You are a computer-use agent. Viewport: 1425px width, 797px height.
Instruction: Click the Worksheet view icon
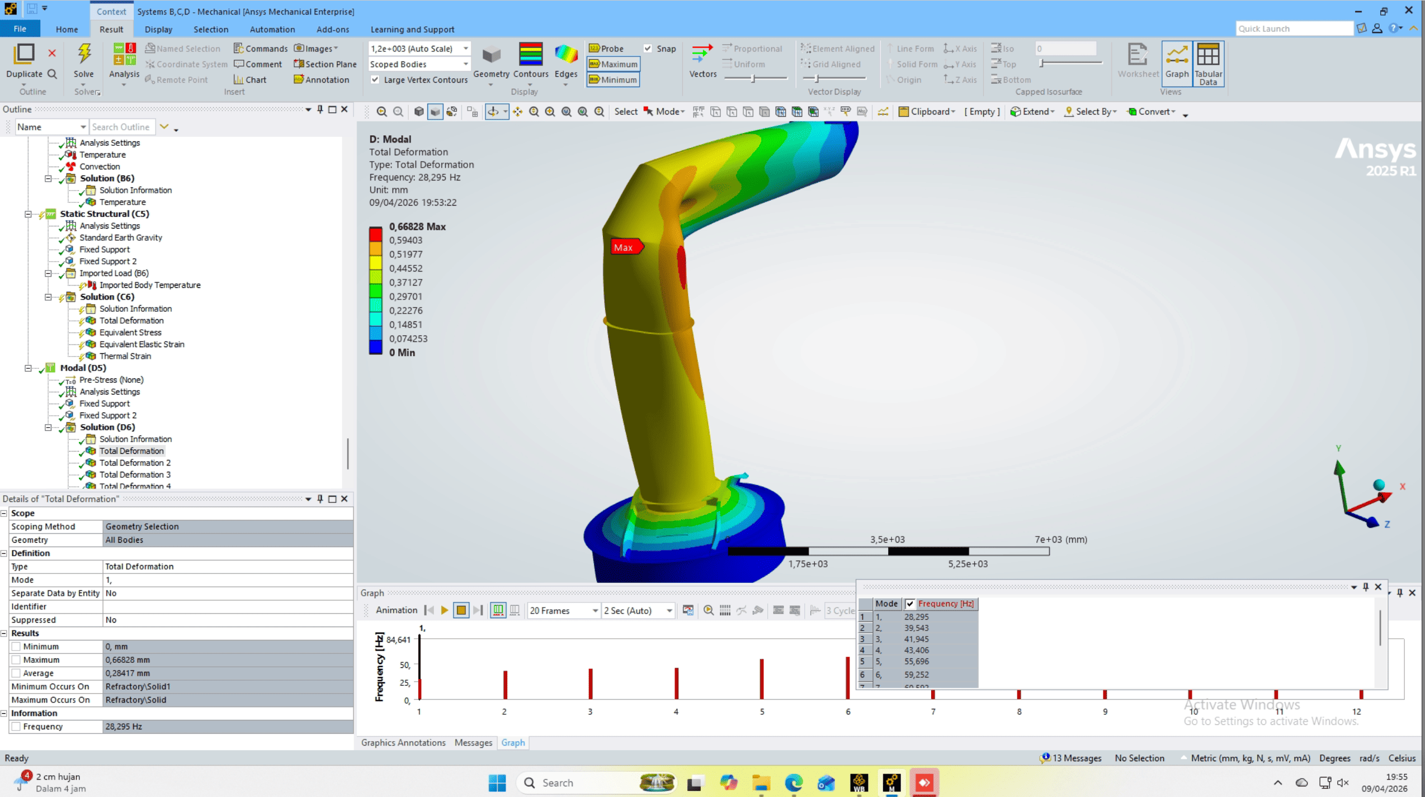1137,56
